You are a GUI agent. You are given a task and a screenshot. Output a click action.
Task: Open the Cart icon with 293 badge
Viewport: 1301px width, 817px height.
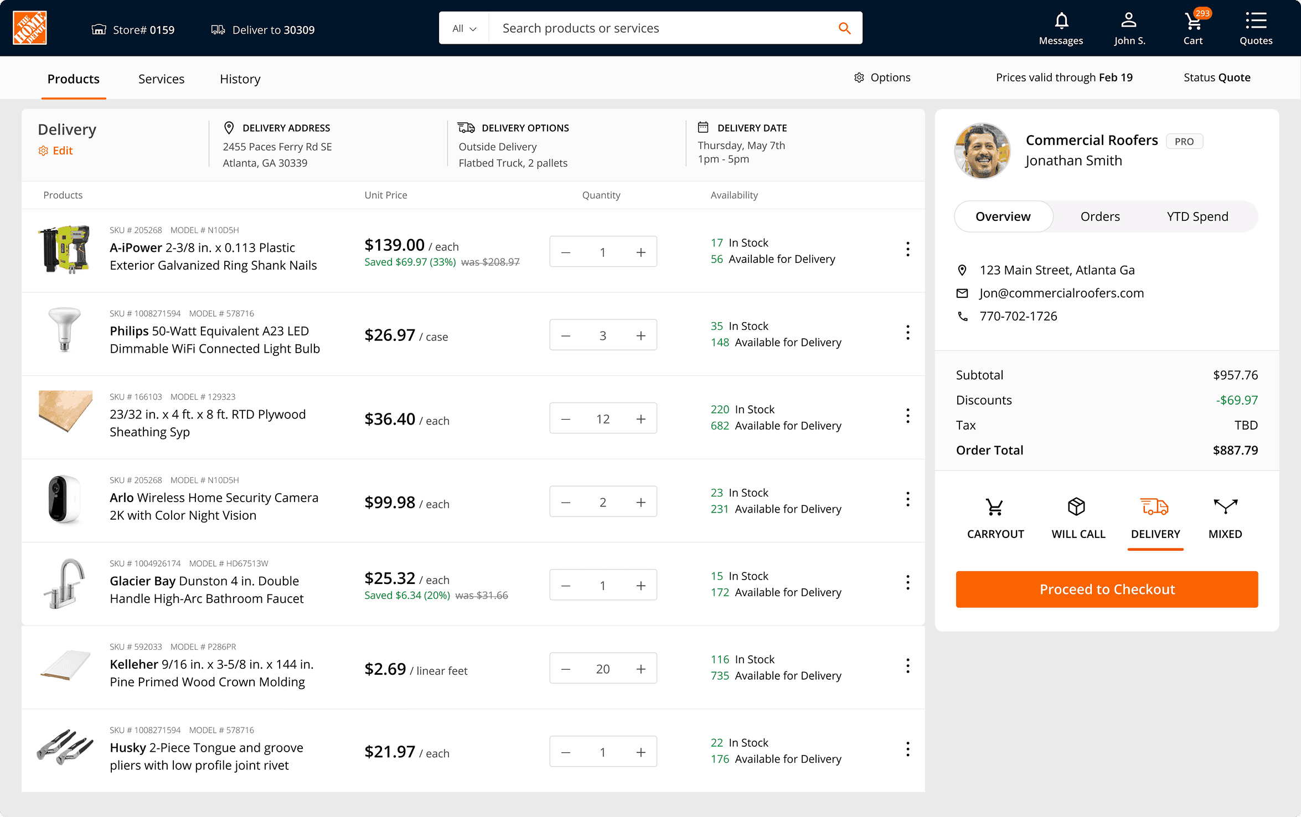[1193, 22]
